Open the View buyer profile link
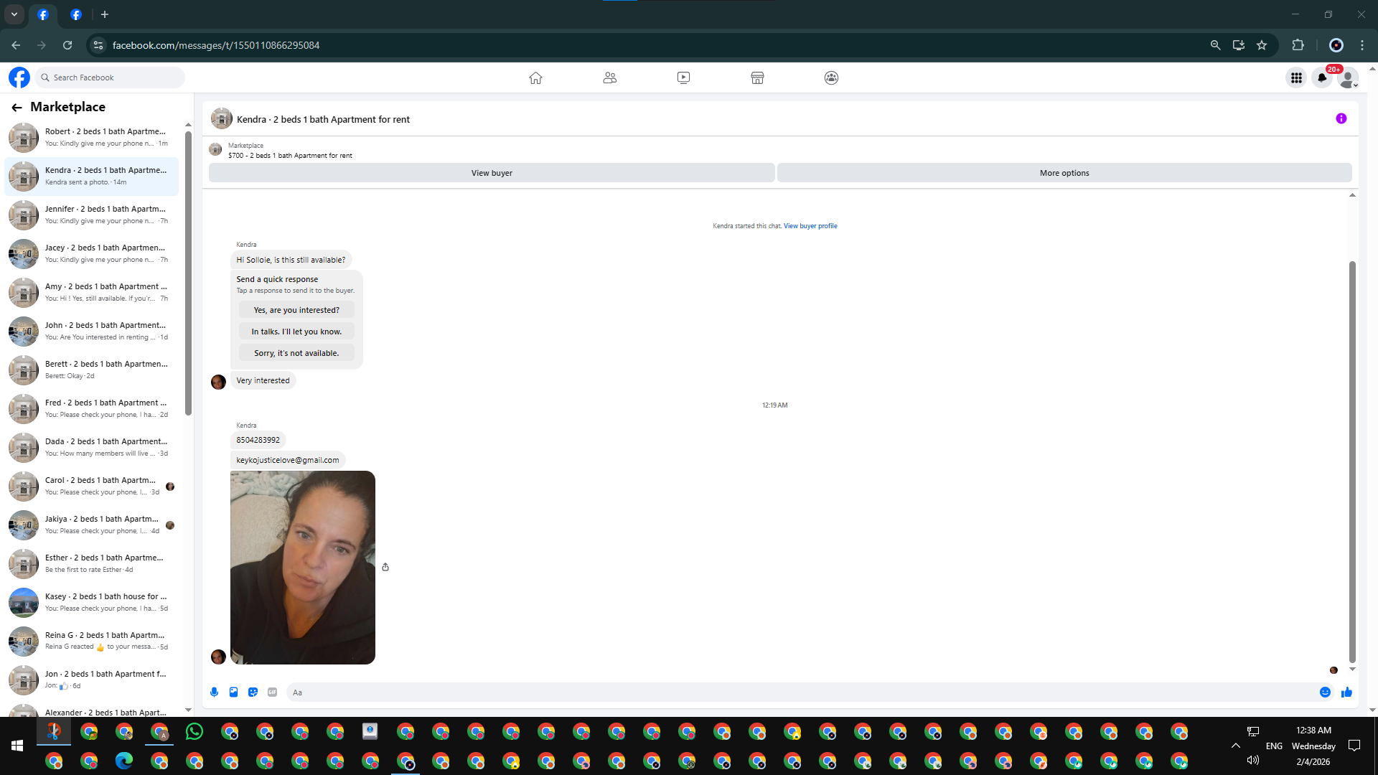This screenshot has width=1378, height=775. click(810, 226)
